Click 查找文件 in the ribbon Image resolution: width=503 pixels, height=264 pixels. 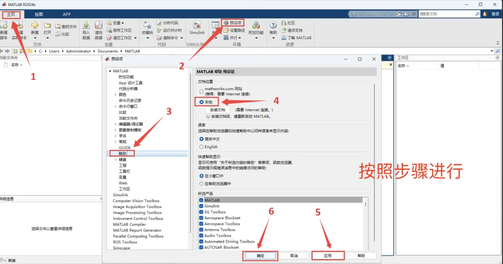66,26
